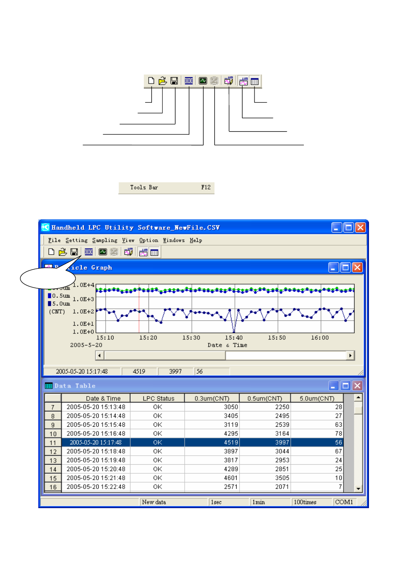
Task: Click the red cursor line in graph
Action: tap(139, 308)
